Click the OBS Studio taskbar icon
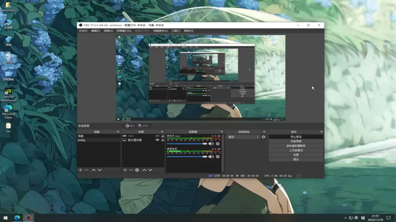 pos(28,218)
